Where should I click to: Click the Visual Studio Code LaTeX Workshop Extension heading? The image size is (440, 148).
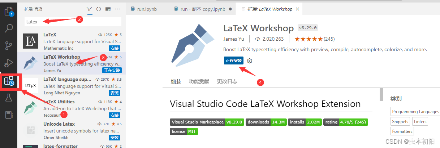[265, 104]
